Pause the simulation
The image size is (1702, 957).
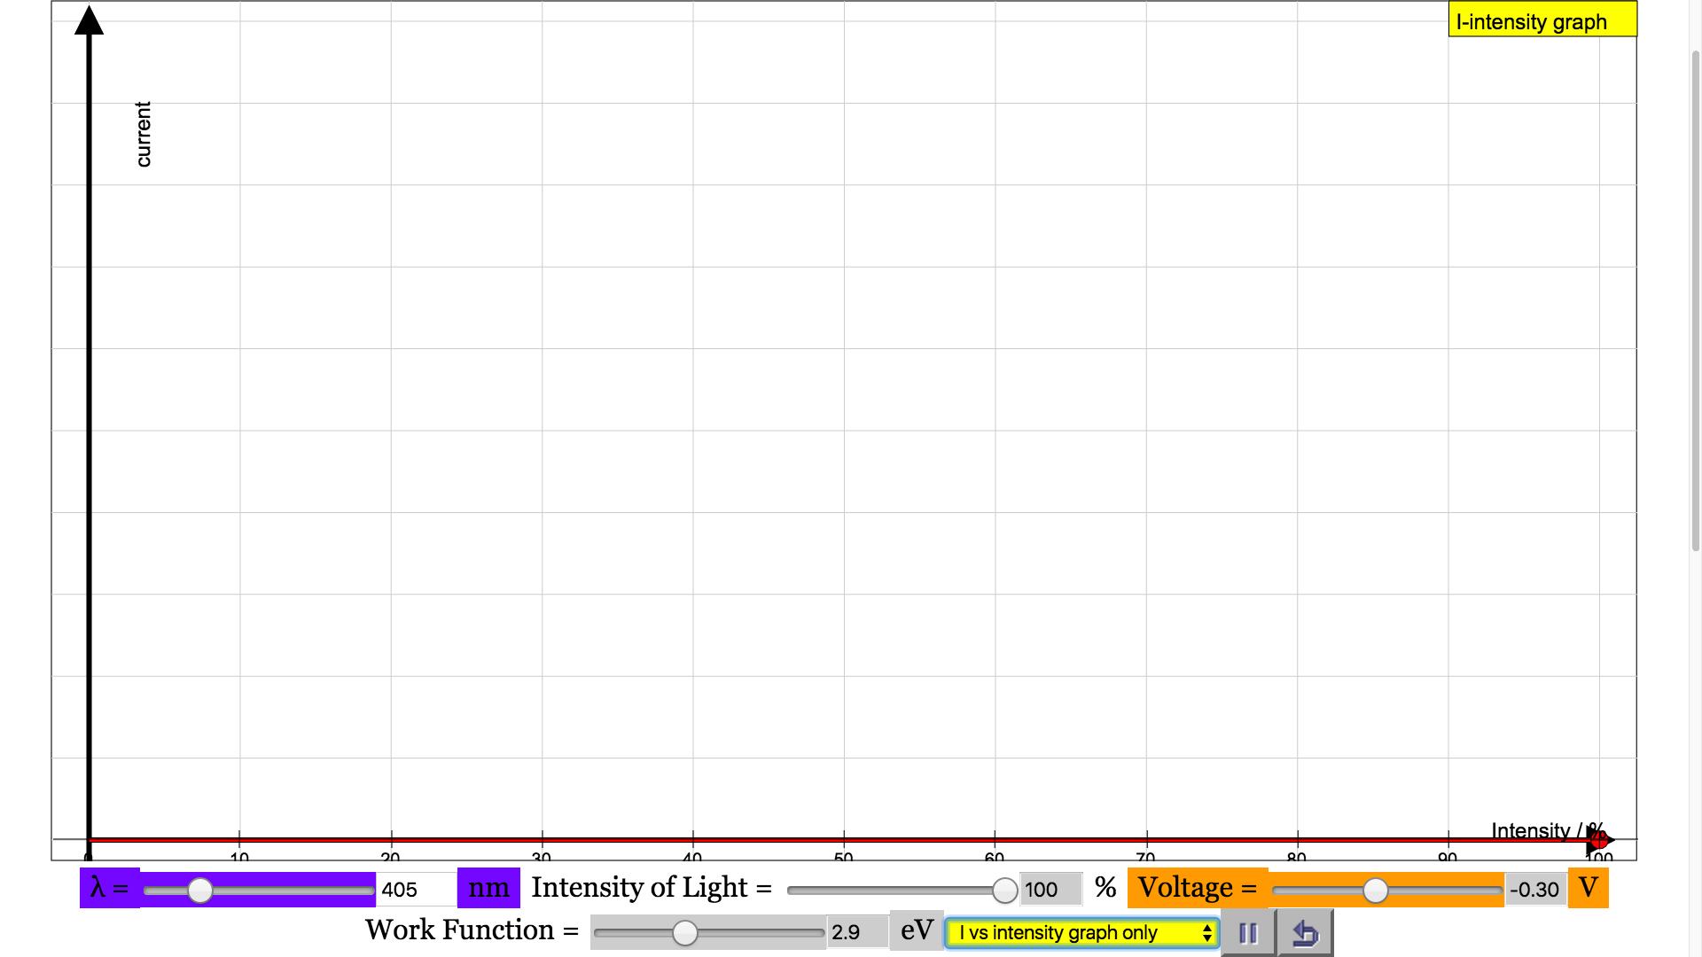(x=1248, y=933)
